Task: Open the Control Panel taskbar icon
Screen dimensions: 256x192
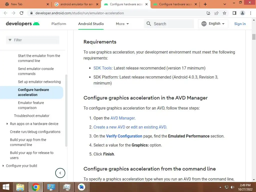Action: (51, 187)
